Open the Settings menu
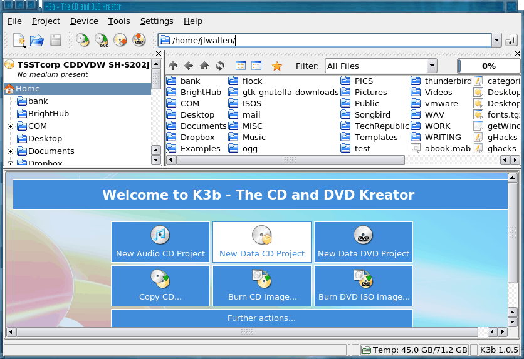This screenshot has width=524, height=359. (157, 21)
